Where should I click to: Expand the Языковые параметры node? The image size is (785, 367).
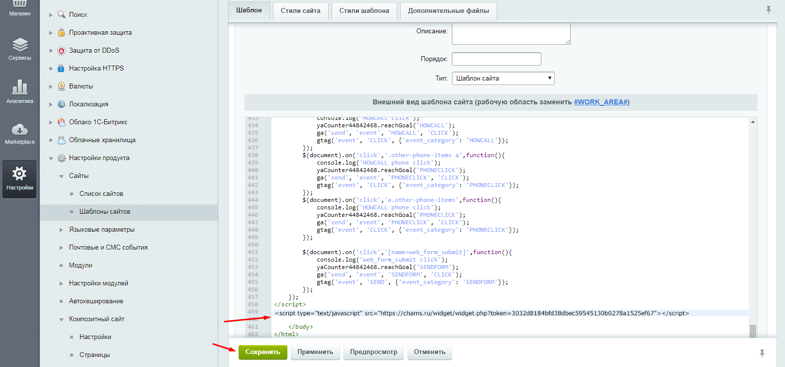point(61,230)
